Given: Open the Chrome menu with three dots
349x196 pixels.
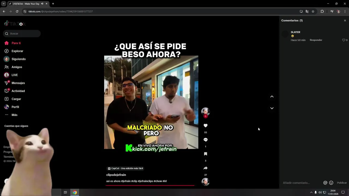Looking at the screenshot, I should [x=345, y=11].
